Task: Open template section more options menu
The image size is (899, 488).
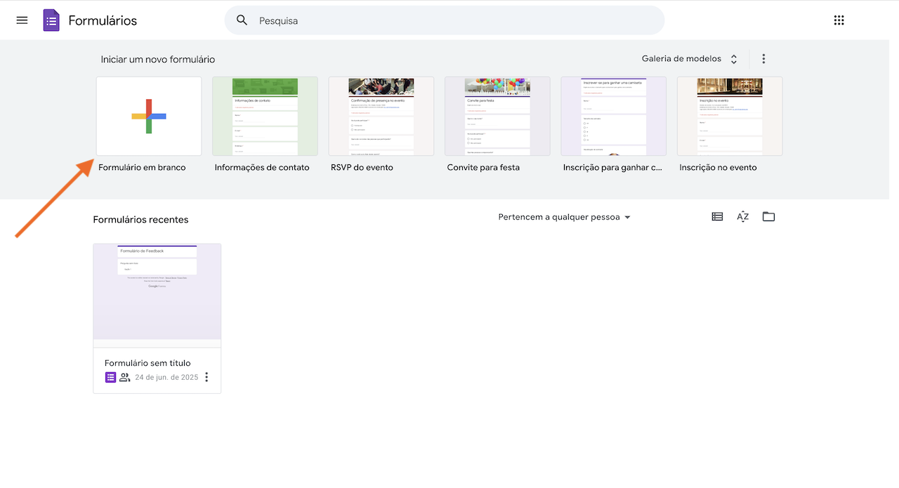Action: coord(763,59)
